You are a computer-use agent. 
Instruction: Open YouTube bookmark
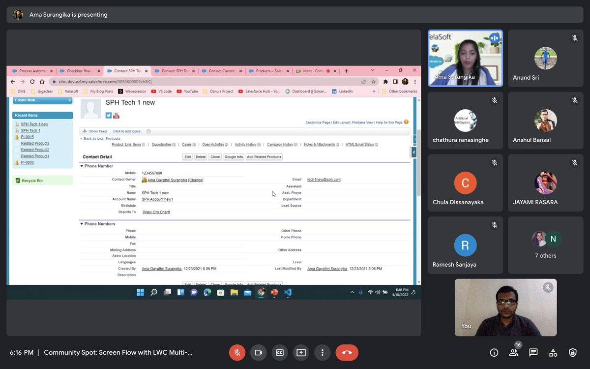187,91
